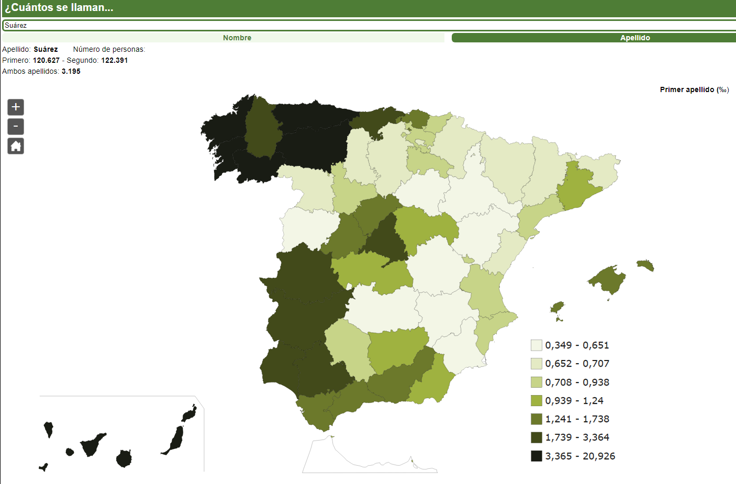
Task: Click the 3,365 - 20,926 legend swatch
Action: 536,456
